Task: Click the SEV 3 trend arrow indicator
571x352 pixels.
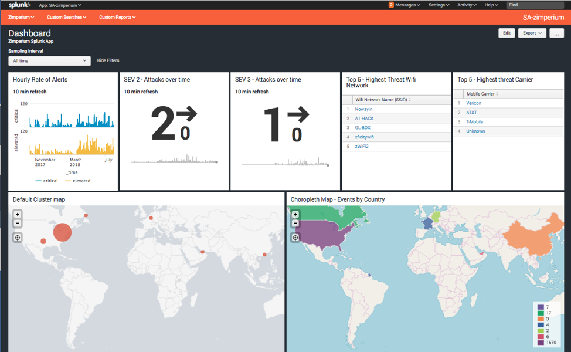Action: [298, 114]
